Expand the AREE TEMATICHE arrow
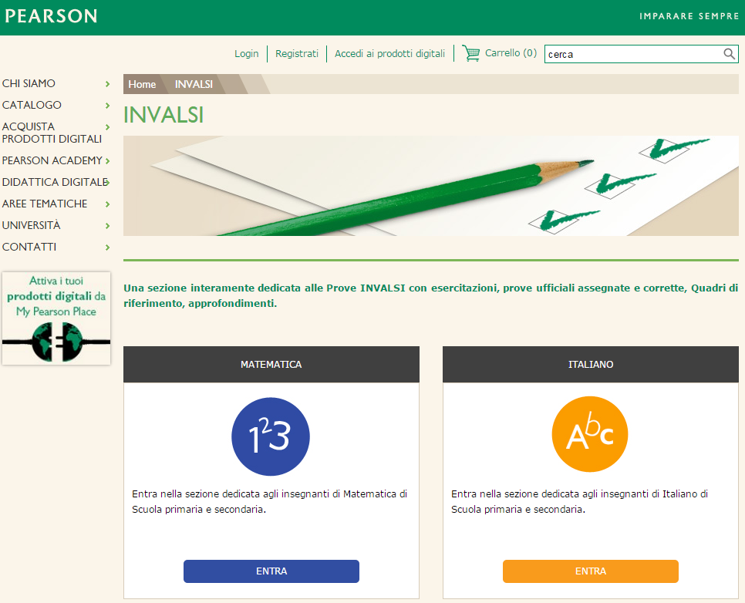Viewport: 745px width, 603px height. pyautogui.click(x=107, y=204)
